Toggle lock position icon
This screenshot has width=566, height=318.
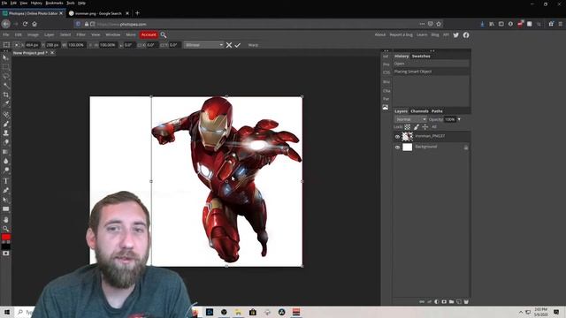[424, 127]
